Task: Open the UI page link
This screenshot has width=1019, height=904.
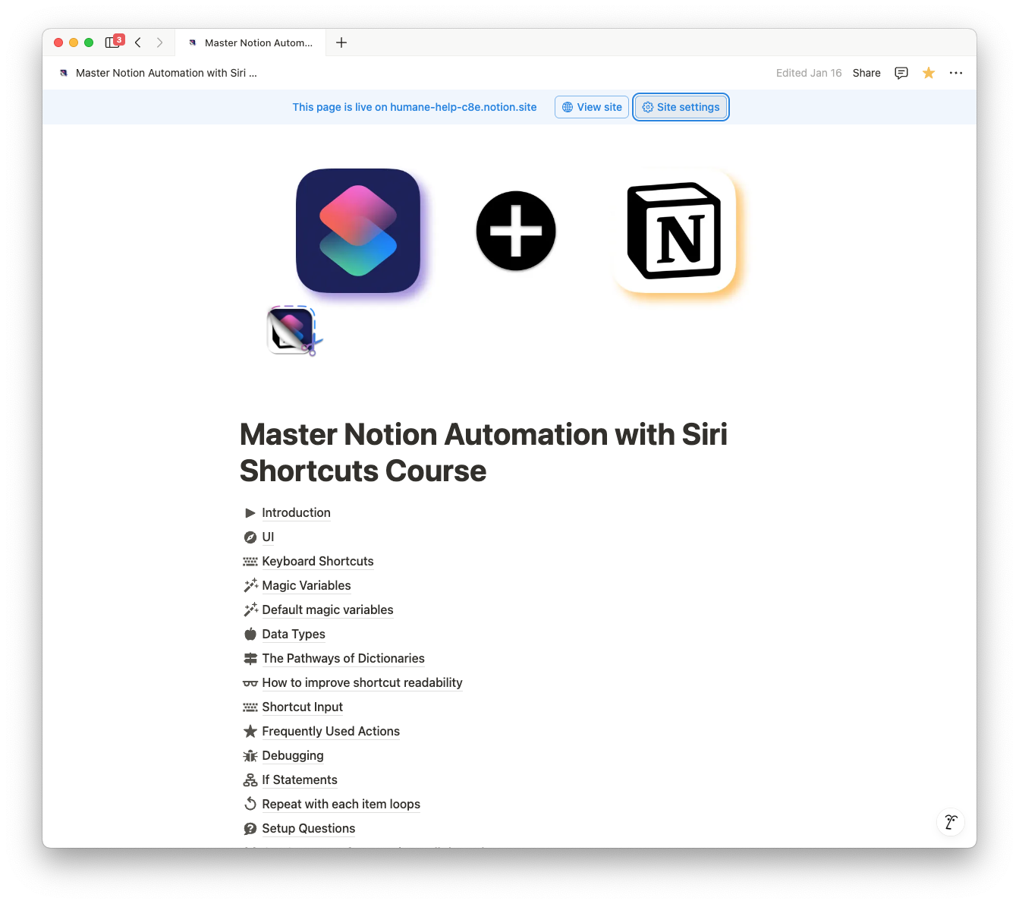Action: (x=268, y=537)
